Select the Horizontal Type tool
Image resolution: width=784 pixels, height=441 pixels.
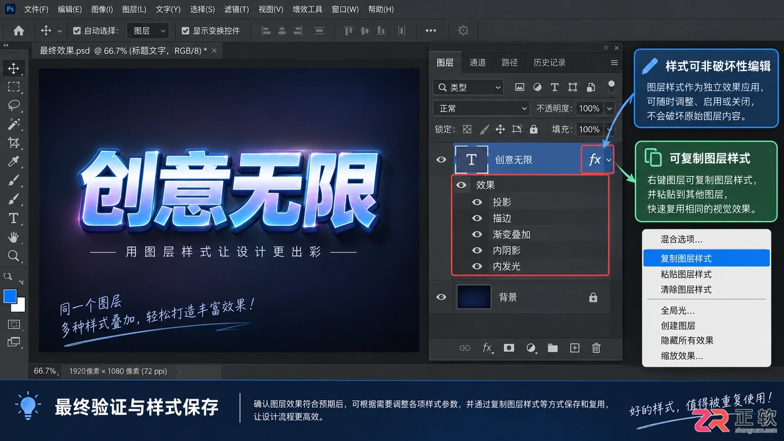(14, 218)
